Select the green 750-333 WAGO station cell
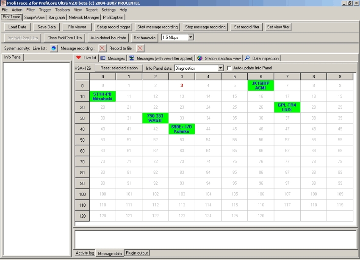This screenshot has width=360, height=260. pos(155,118)
